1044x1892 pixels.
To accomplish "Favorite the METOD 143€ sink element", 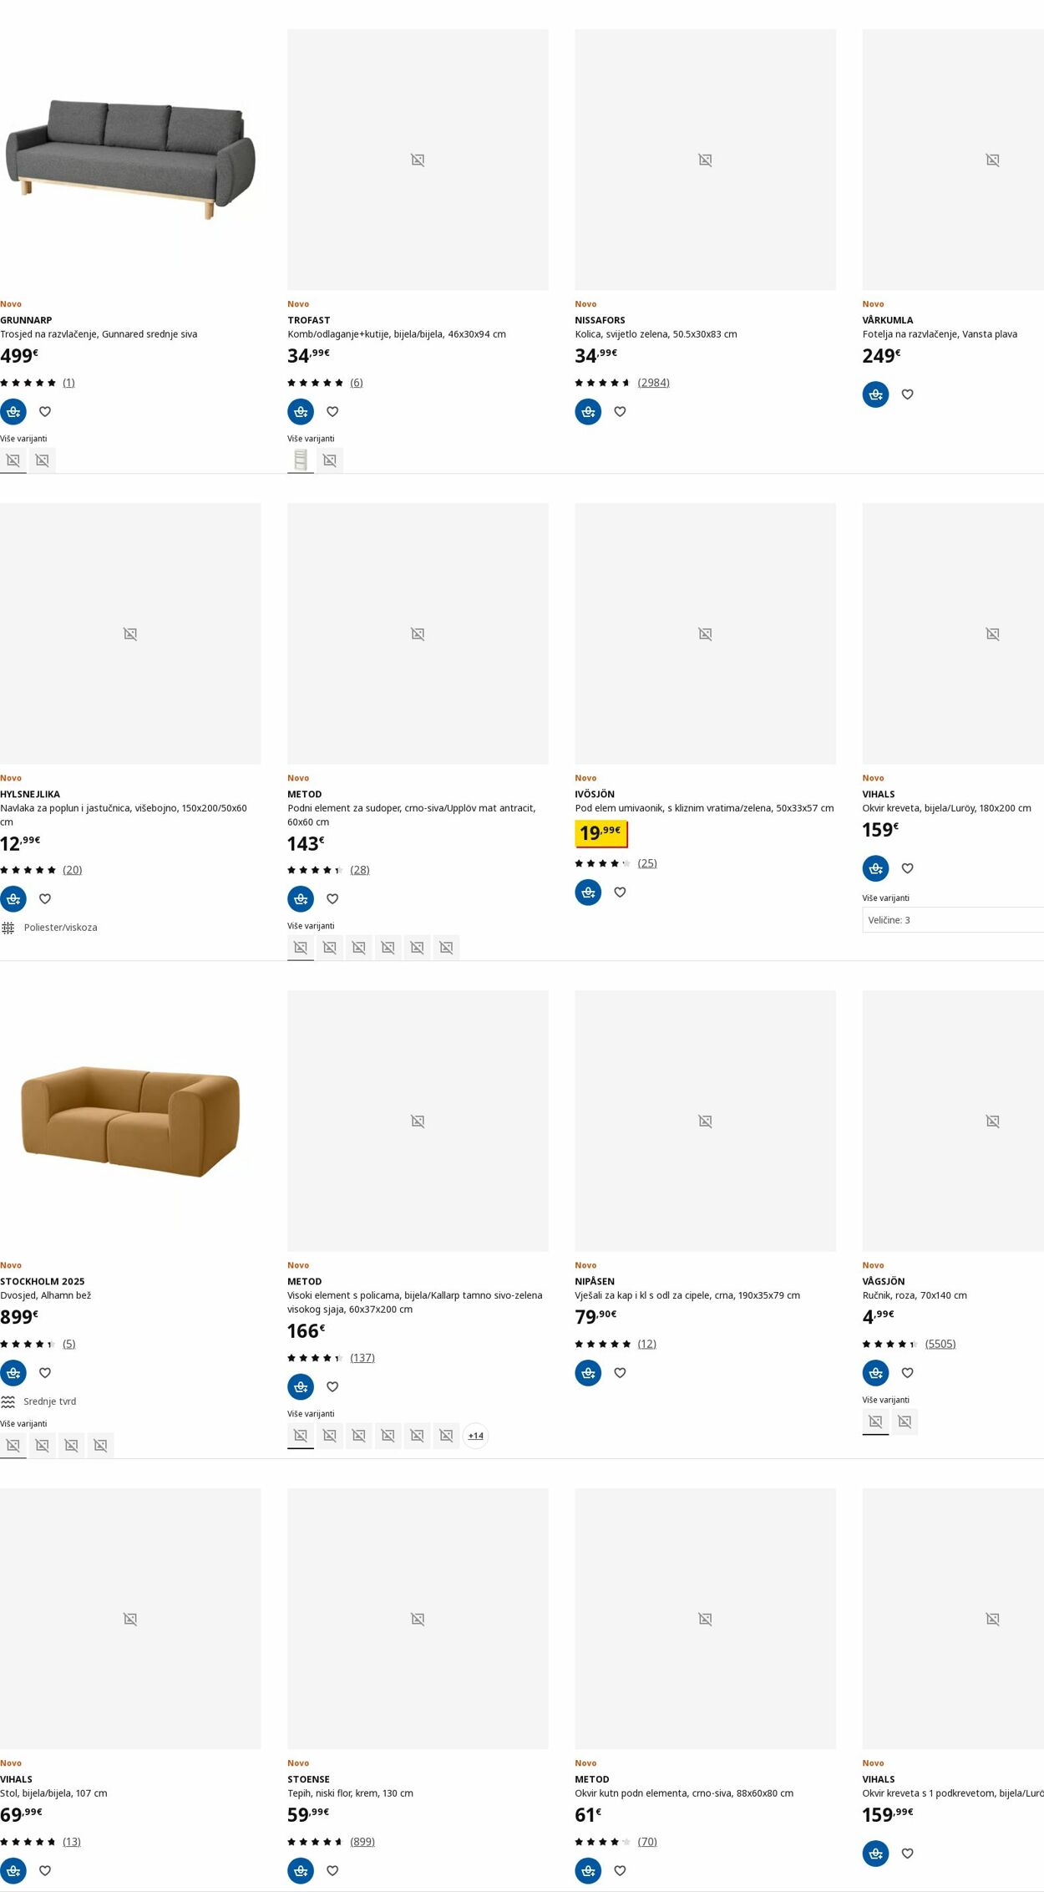I will click(x=332, y=898).
